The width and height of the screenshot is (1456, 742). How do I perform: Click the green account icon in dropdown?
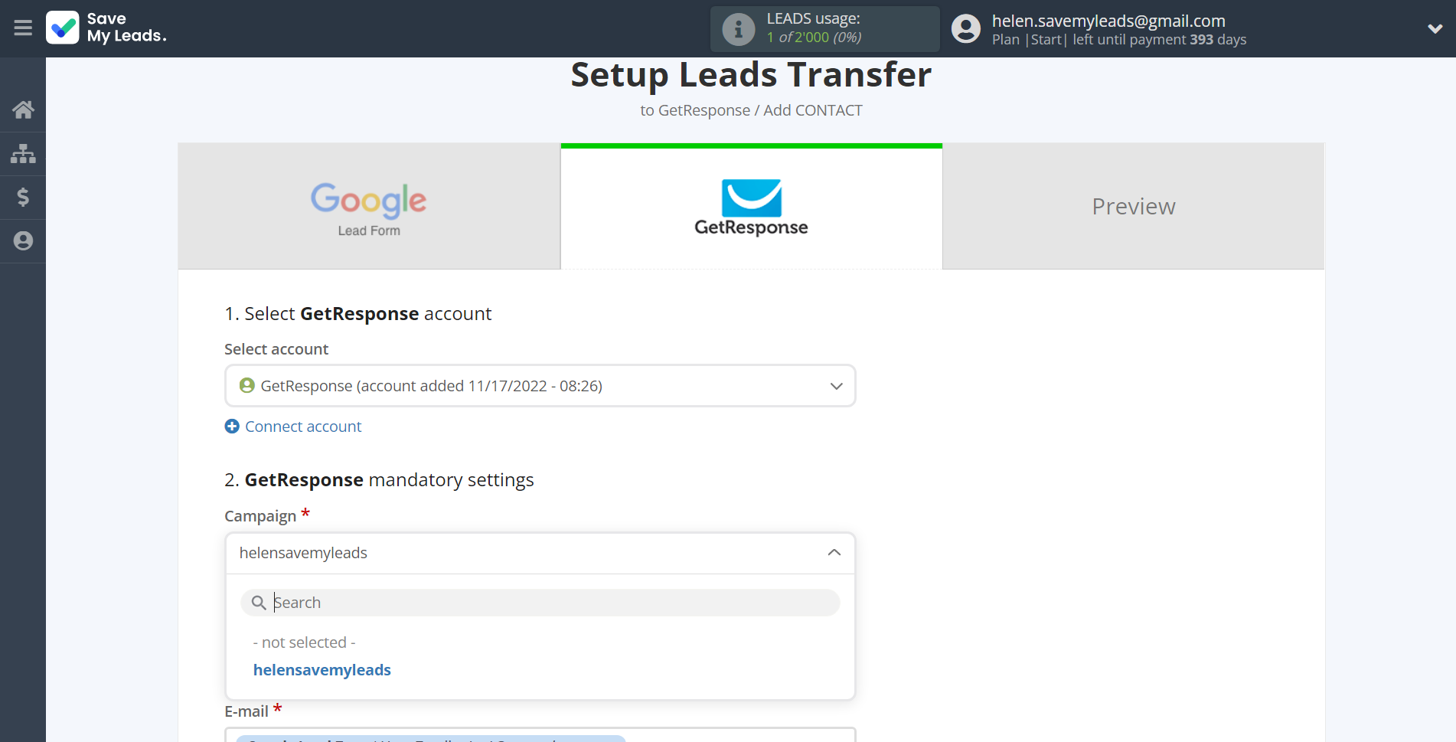246,386
